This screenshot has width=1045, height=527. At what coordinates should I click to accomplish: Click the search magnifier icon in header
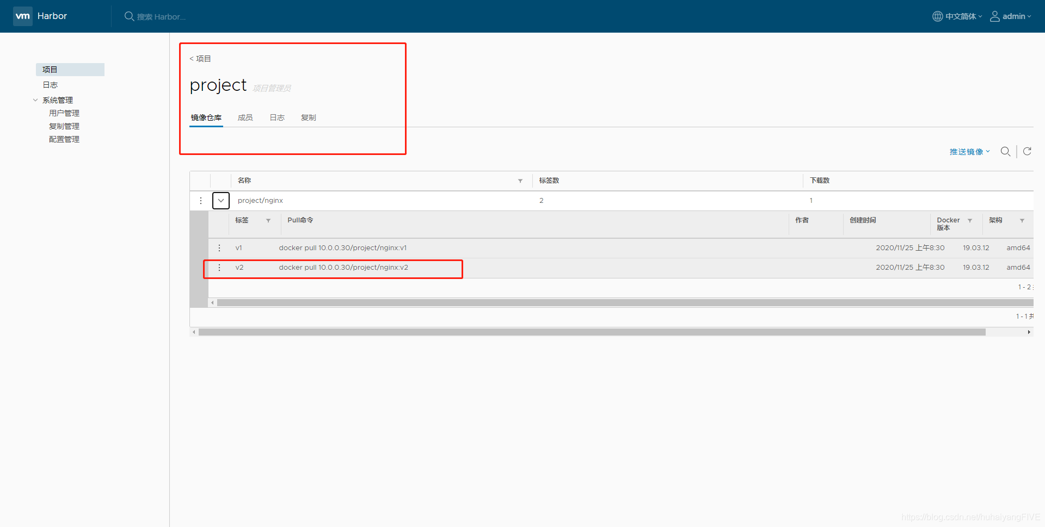coord(129,16)
